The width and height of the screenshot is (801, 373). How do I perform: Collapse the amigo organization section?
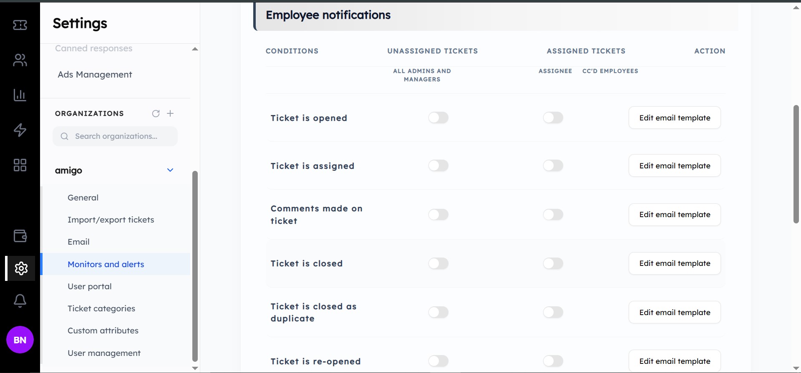170,170
